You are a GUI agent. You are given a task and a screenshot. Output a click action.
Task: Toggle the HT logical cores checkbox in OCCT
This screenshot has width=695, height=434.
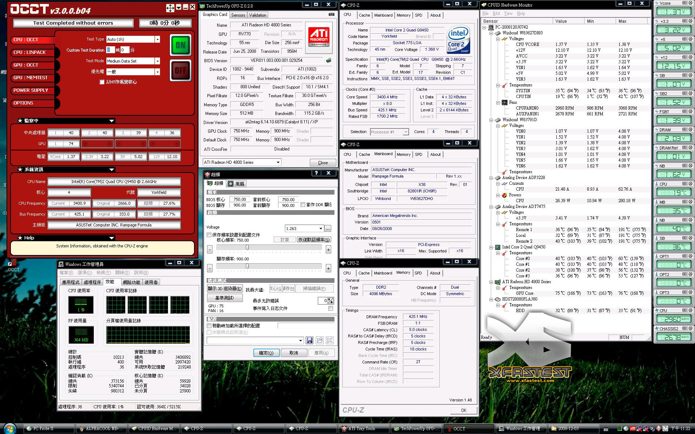102,82
